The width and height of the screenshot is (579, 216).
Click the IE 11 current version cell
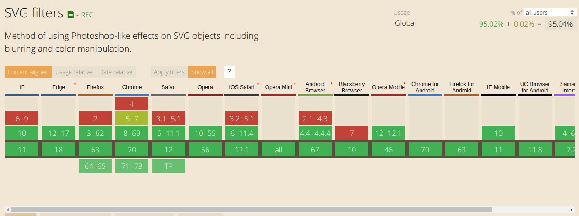pyautogui.click(x=22, y=150)
